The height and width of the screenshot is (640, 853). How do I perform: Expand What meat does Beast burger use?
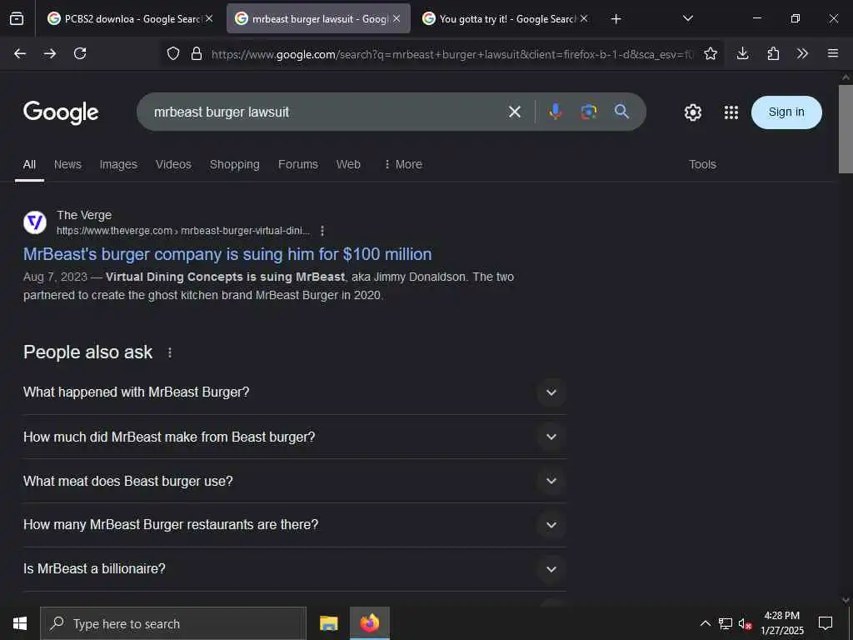[x=294, y=481]
